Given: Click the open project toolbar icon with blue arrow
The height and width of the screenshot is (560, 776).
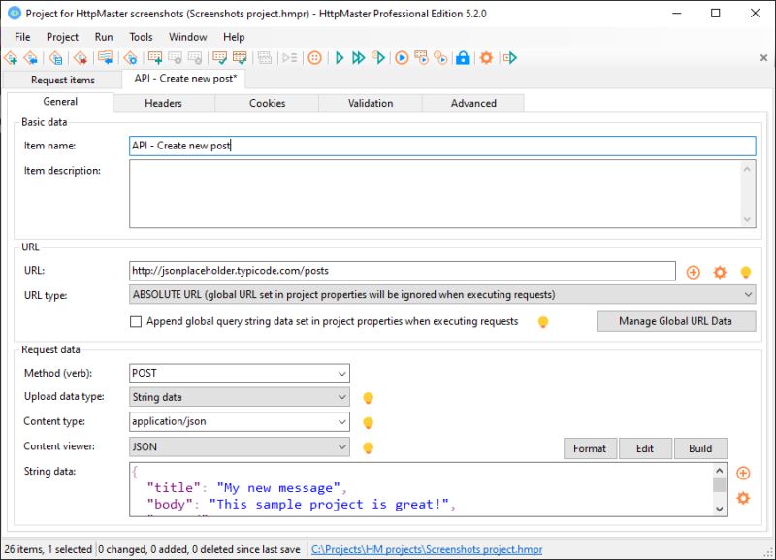Looking at the screenshot, I should coord(31,58).
